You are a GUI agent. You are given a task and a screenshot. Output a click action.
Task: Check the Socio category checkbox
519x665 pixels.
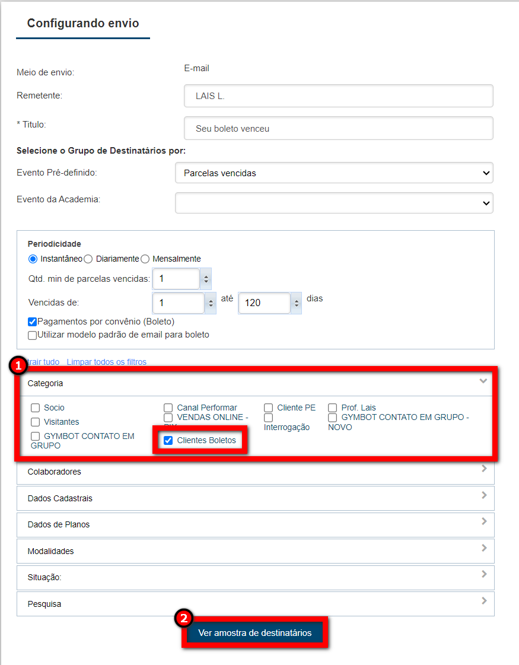pyautogui.click(x=36, y=408)
